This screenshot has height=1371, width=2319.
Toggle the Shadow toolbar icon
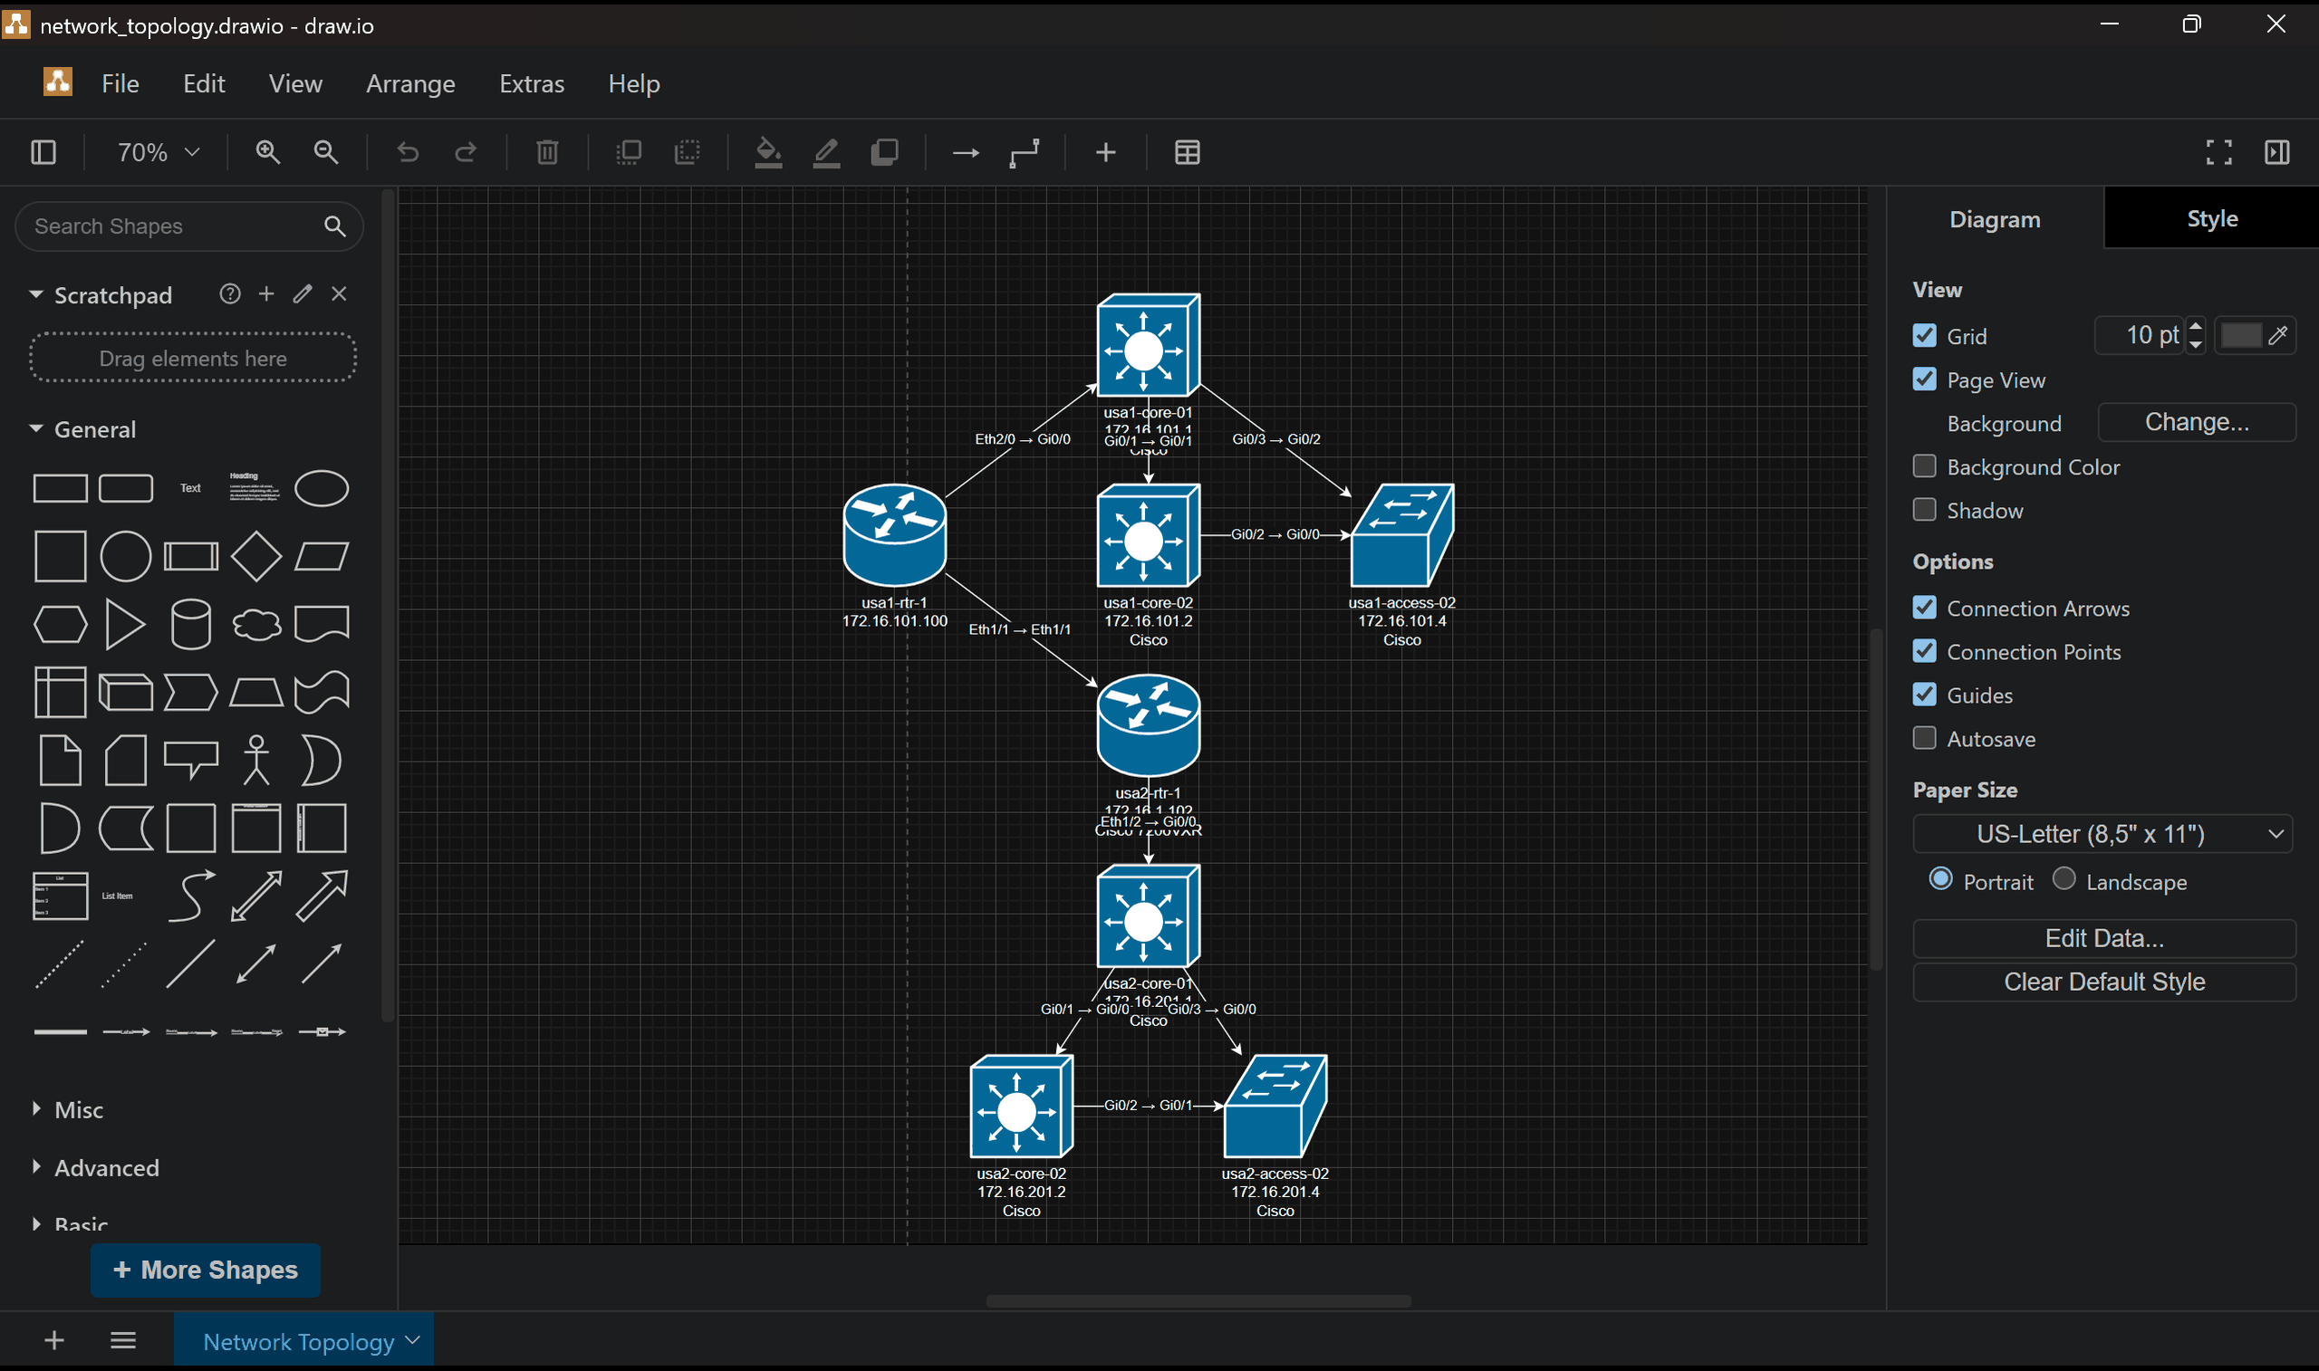pyautogui.click(x=885, y=152)
